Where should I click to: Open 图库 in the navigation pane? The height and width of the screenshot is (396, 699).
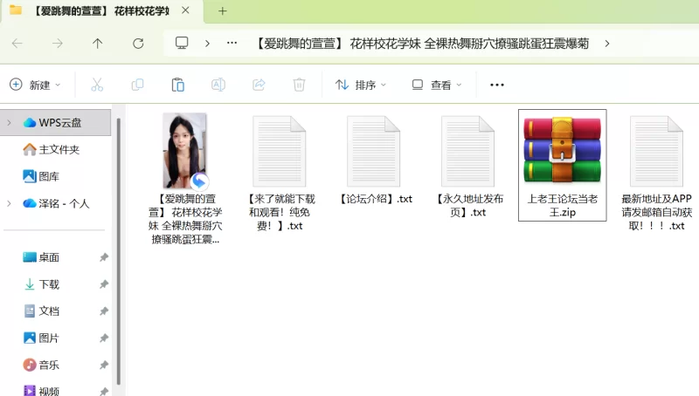pos(41,176)
